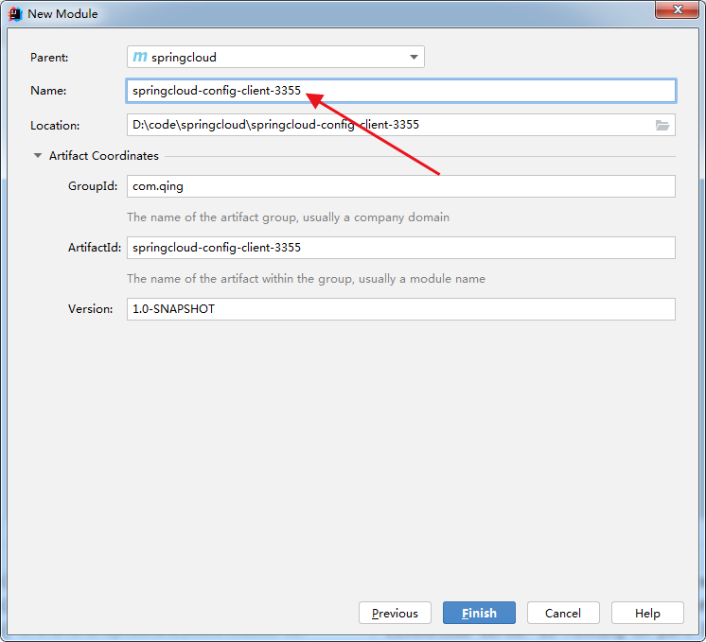Close the New Module window
Viewport: 706px width, 642px height.
click(678, 9)
